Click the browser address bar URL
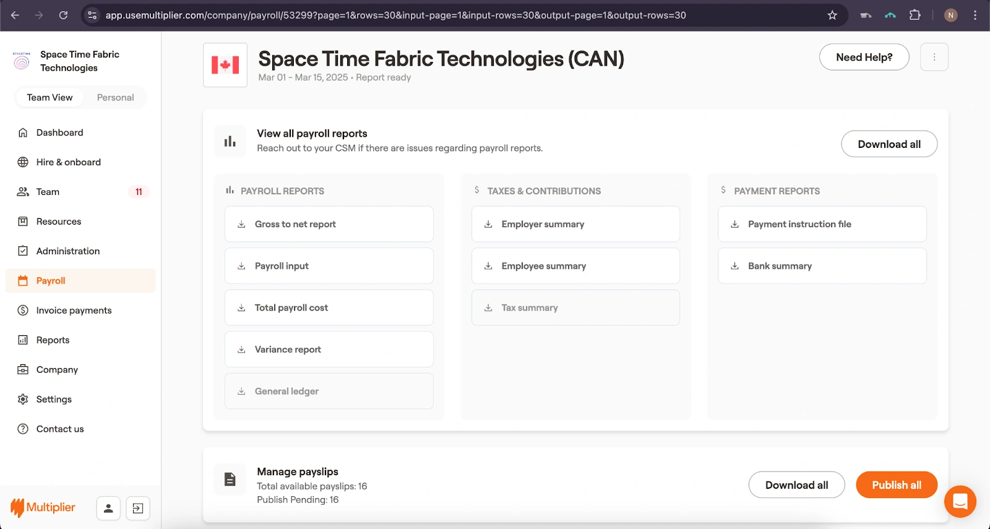The width and height of the screenshot is (990, 529). 395,15
